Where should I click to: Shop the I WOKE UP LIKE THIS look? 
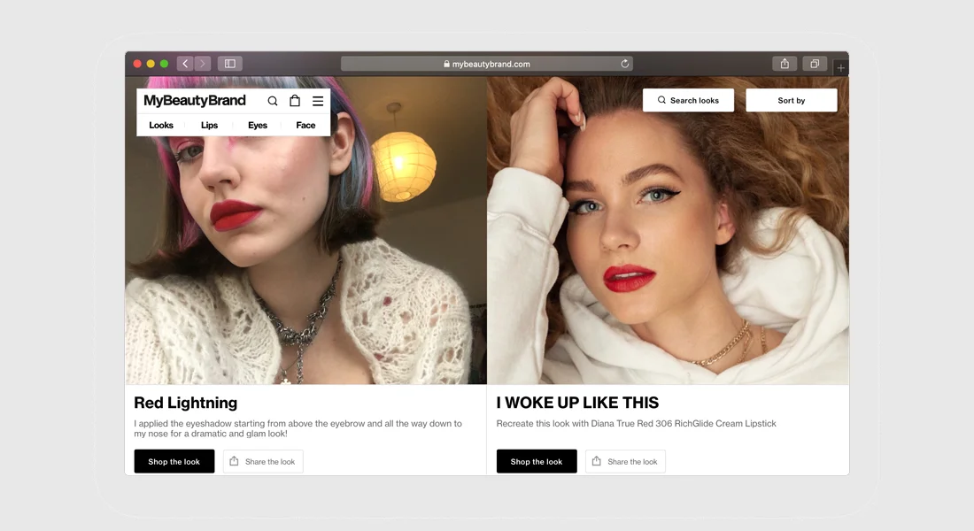tap(537, 461)
